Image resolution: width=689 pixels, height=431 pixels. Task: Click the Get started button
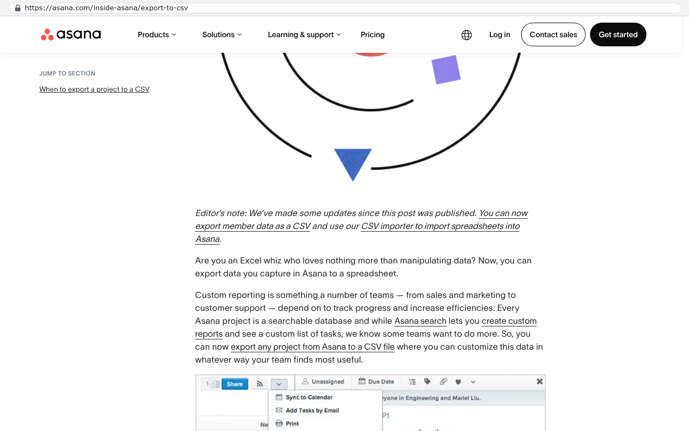click(618, 34)
